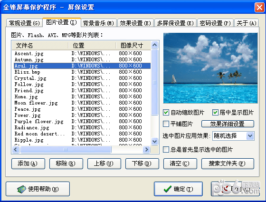Click the vertical scrollbar thumb
Image resolution: width=266 pixels, height=202 pixels.
(x=154, y=82)
